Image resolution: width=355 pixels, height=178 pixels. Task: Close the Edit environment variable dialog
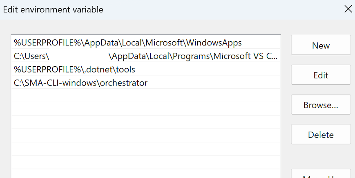pos(348,9)
